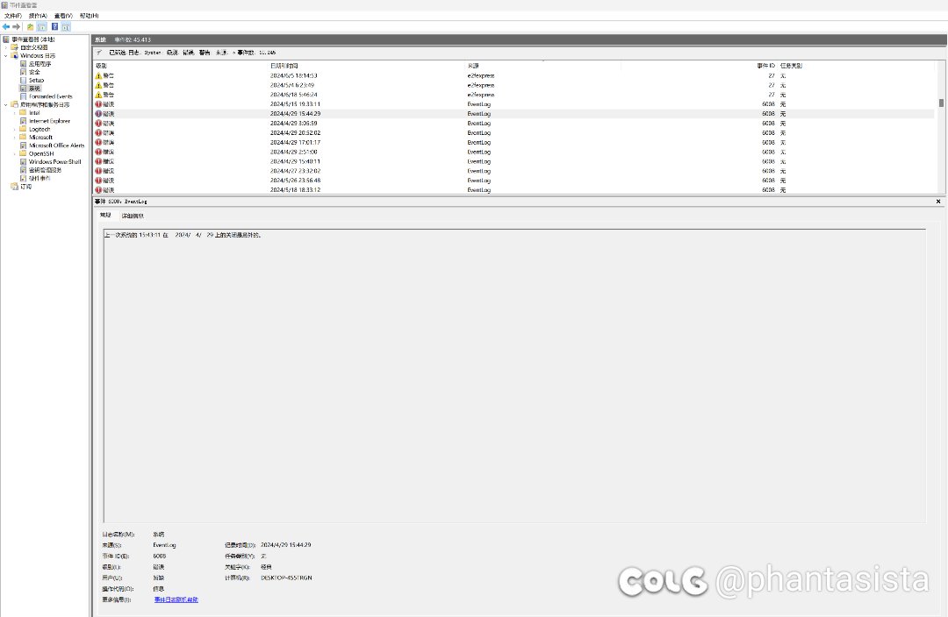Viewport: 948px width, 617px height.
Task: Select the event dated 2024/4/29 15:40:11
Action: click(514, 161)
